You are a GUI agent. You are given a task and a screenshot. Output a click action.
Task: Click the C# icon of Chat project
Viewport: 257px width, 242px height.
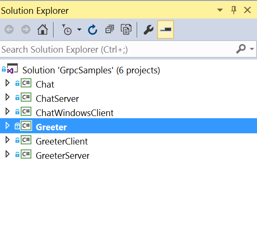pos(26,83)
